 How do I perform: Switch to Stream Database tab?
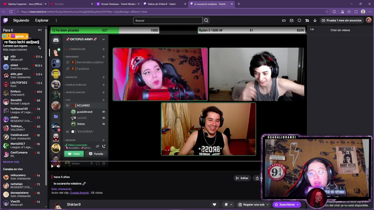[117, 4]
